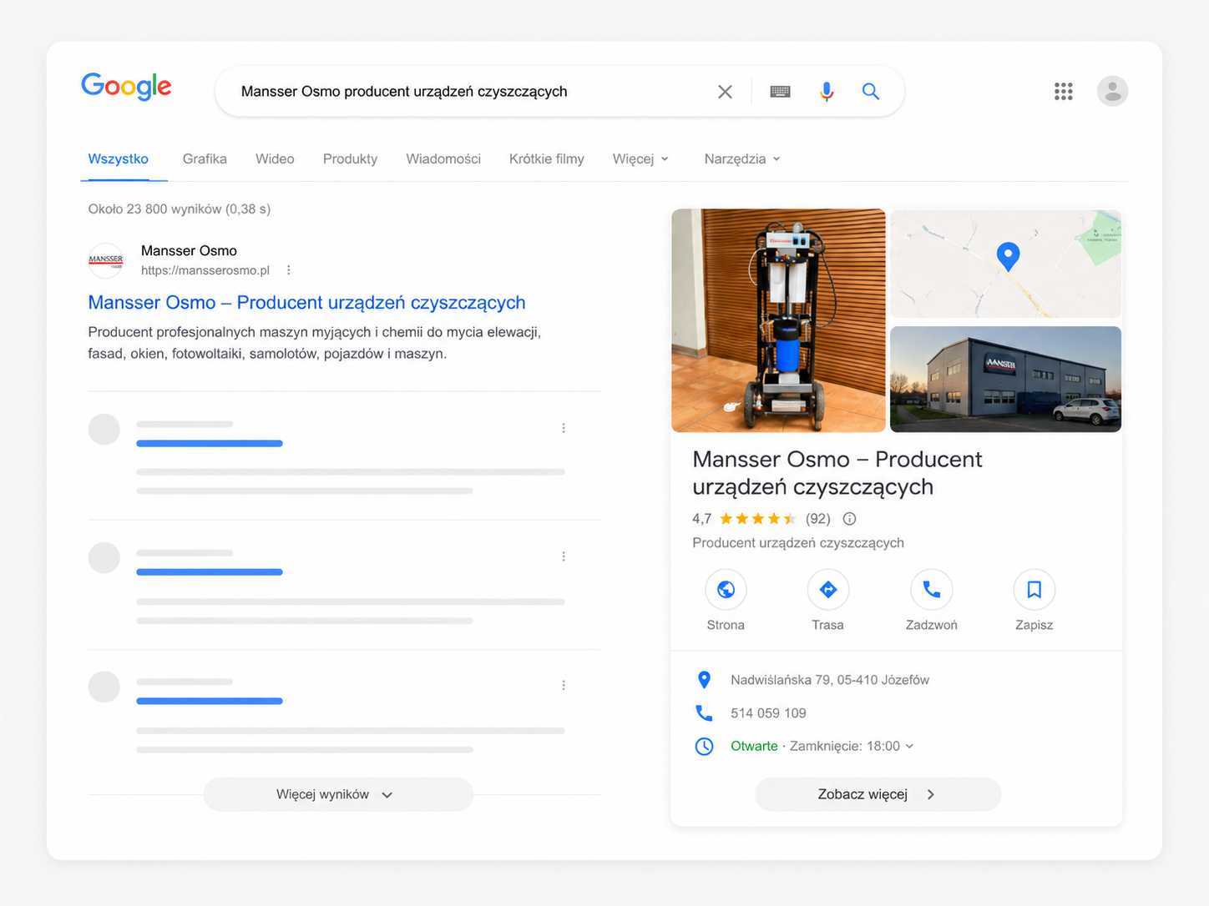Open the Google apps grid icon
The height and width of the screenshot is (906, 1209).
point(1063,91)
